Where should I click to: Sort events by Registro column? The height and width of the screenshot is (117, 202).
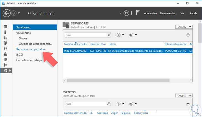pyautogui.click(x=125, y=113)
